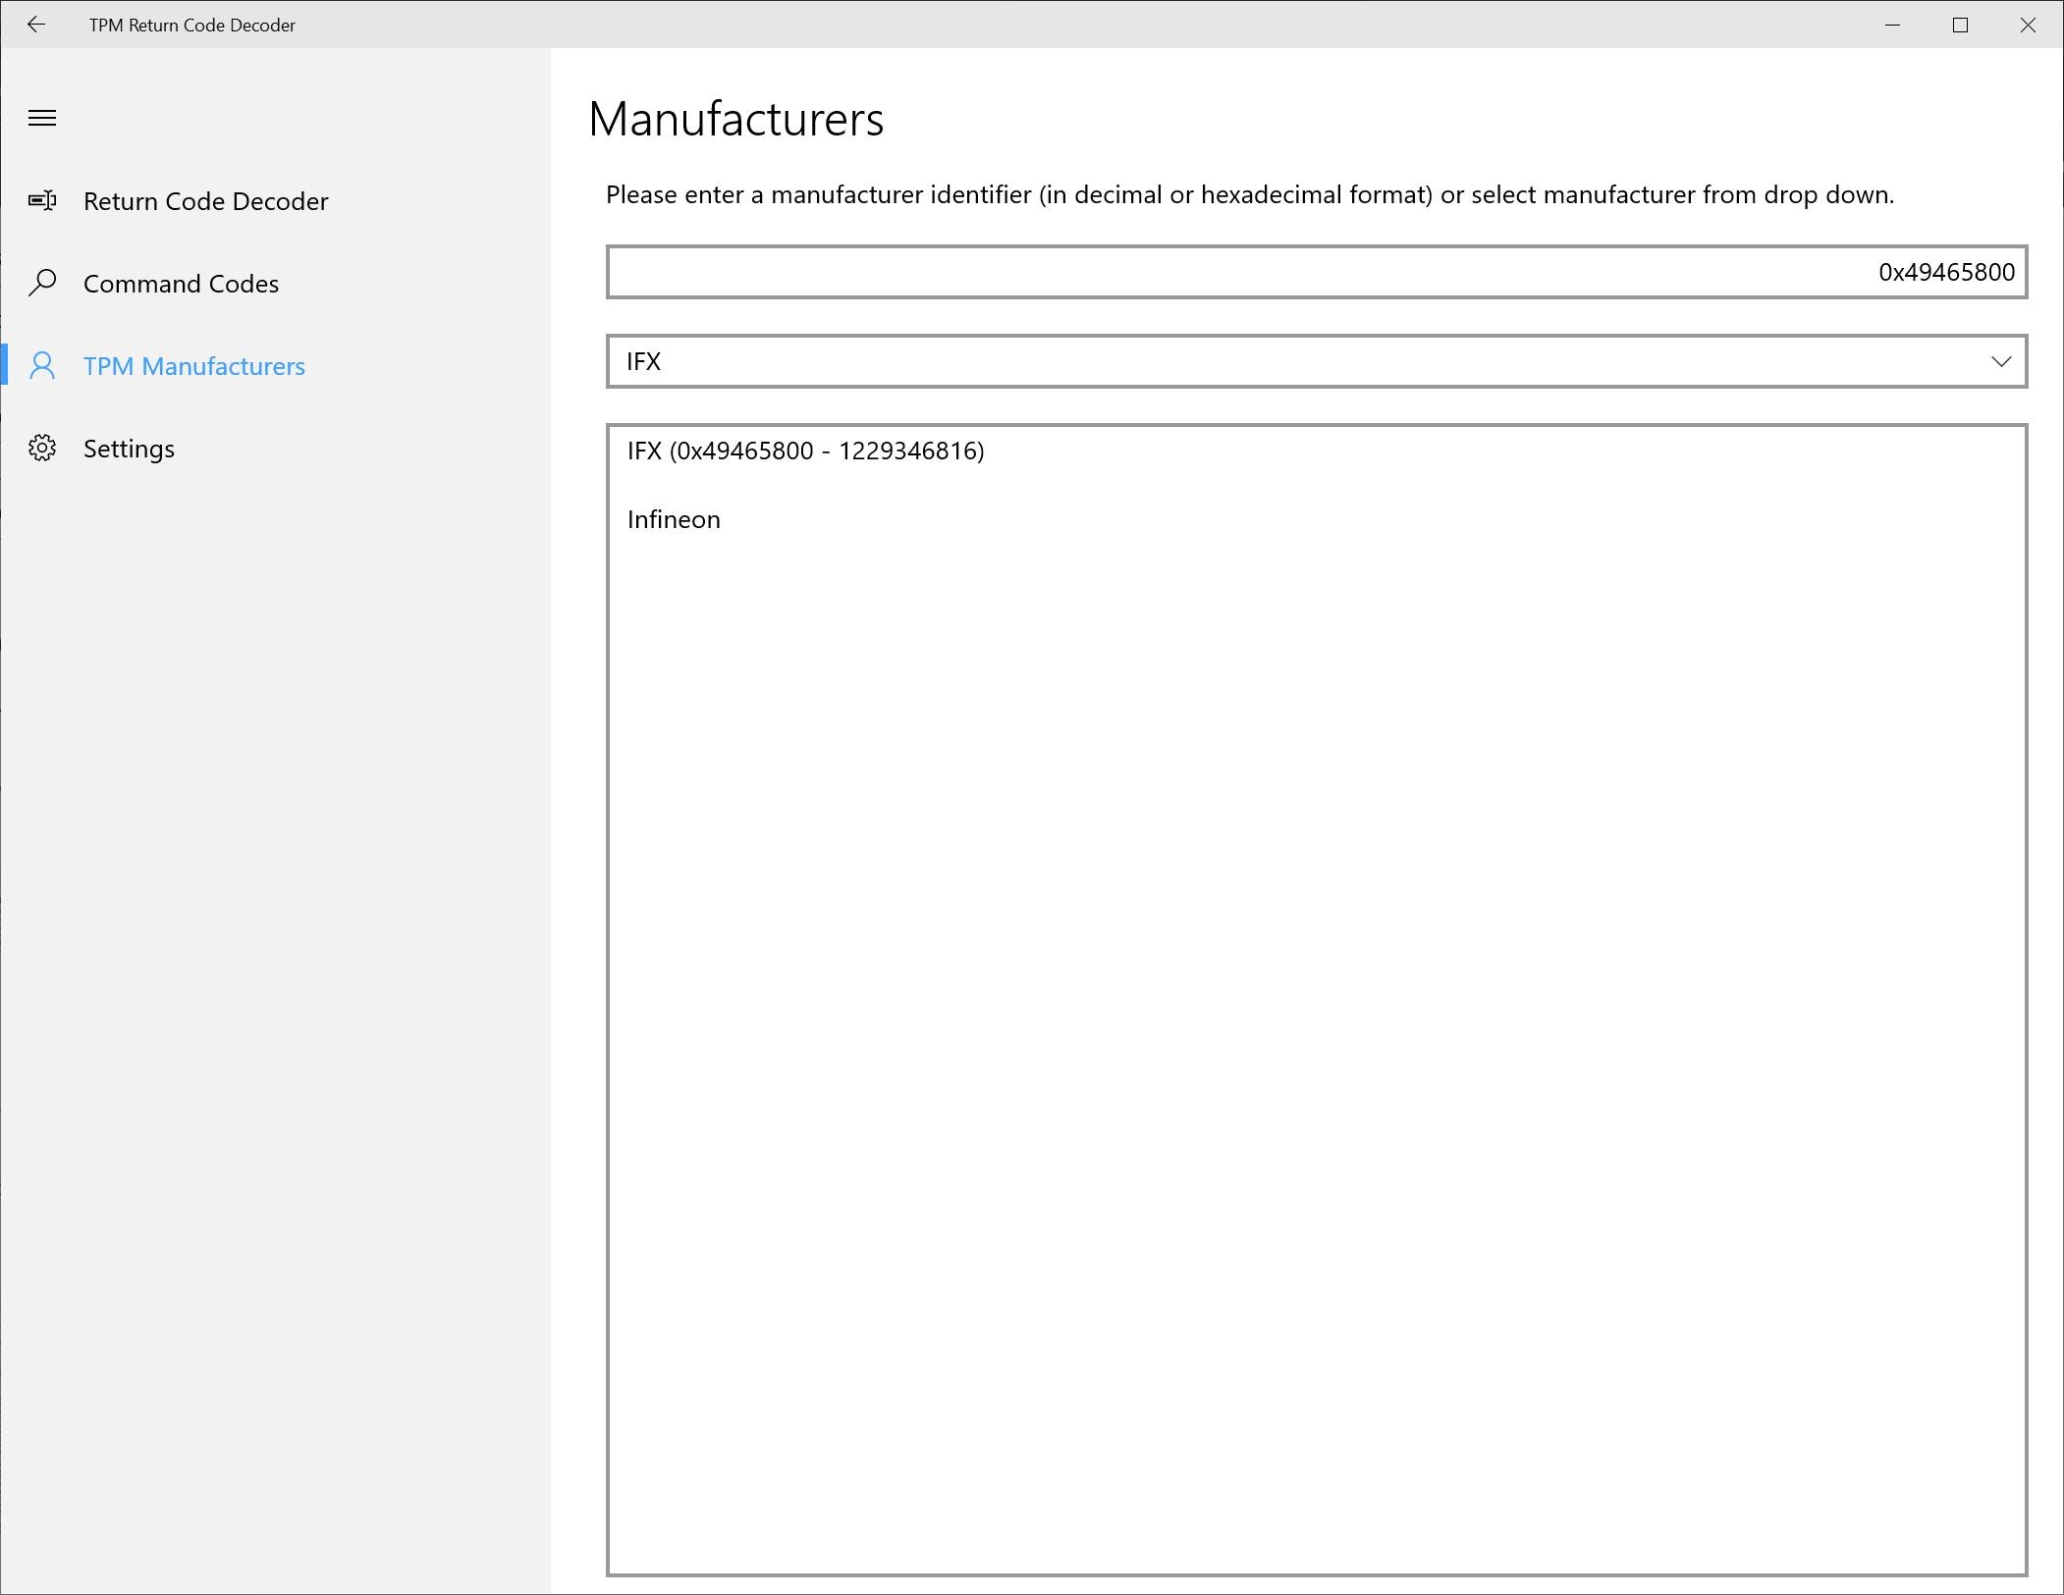Maximize the application window
The image size is (2064, 1595).
[1960, 25]
